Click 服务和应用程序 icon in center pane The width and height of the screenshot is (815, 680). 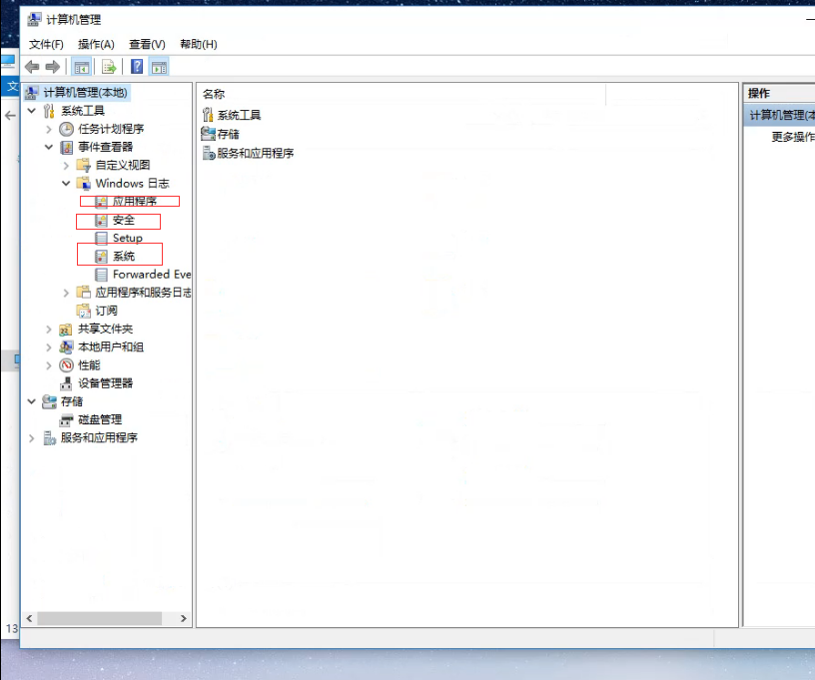[x=209, y=153]
